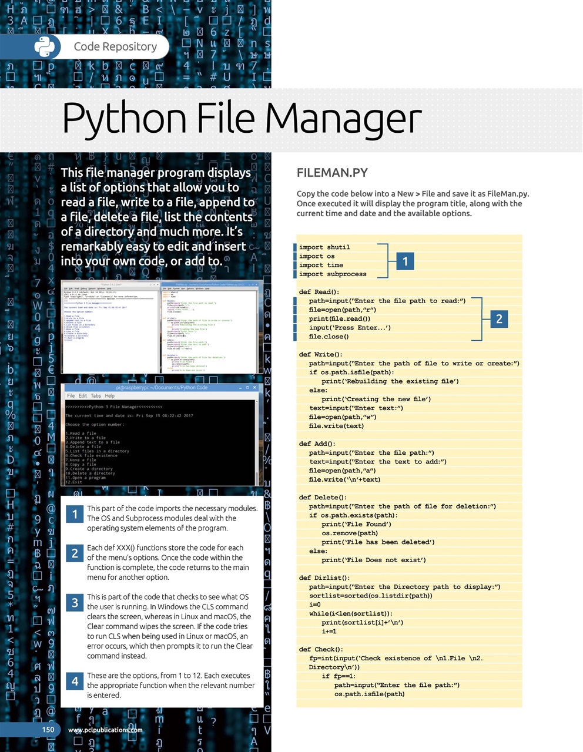Visit the www.pclpublications.com link
583x752 pixels.
pos(105,730)
